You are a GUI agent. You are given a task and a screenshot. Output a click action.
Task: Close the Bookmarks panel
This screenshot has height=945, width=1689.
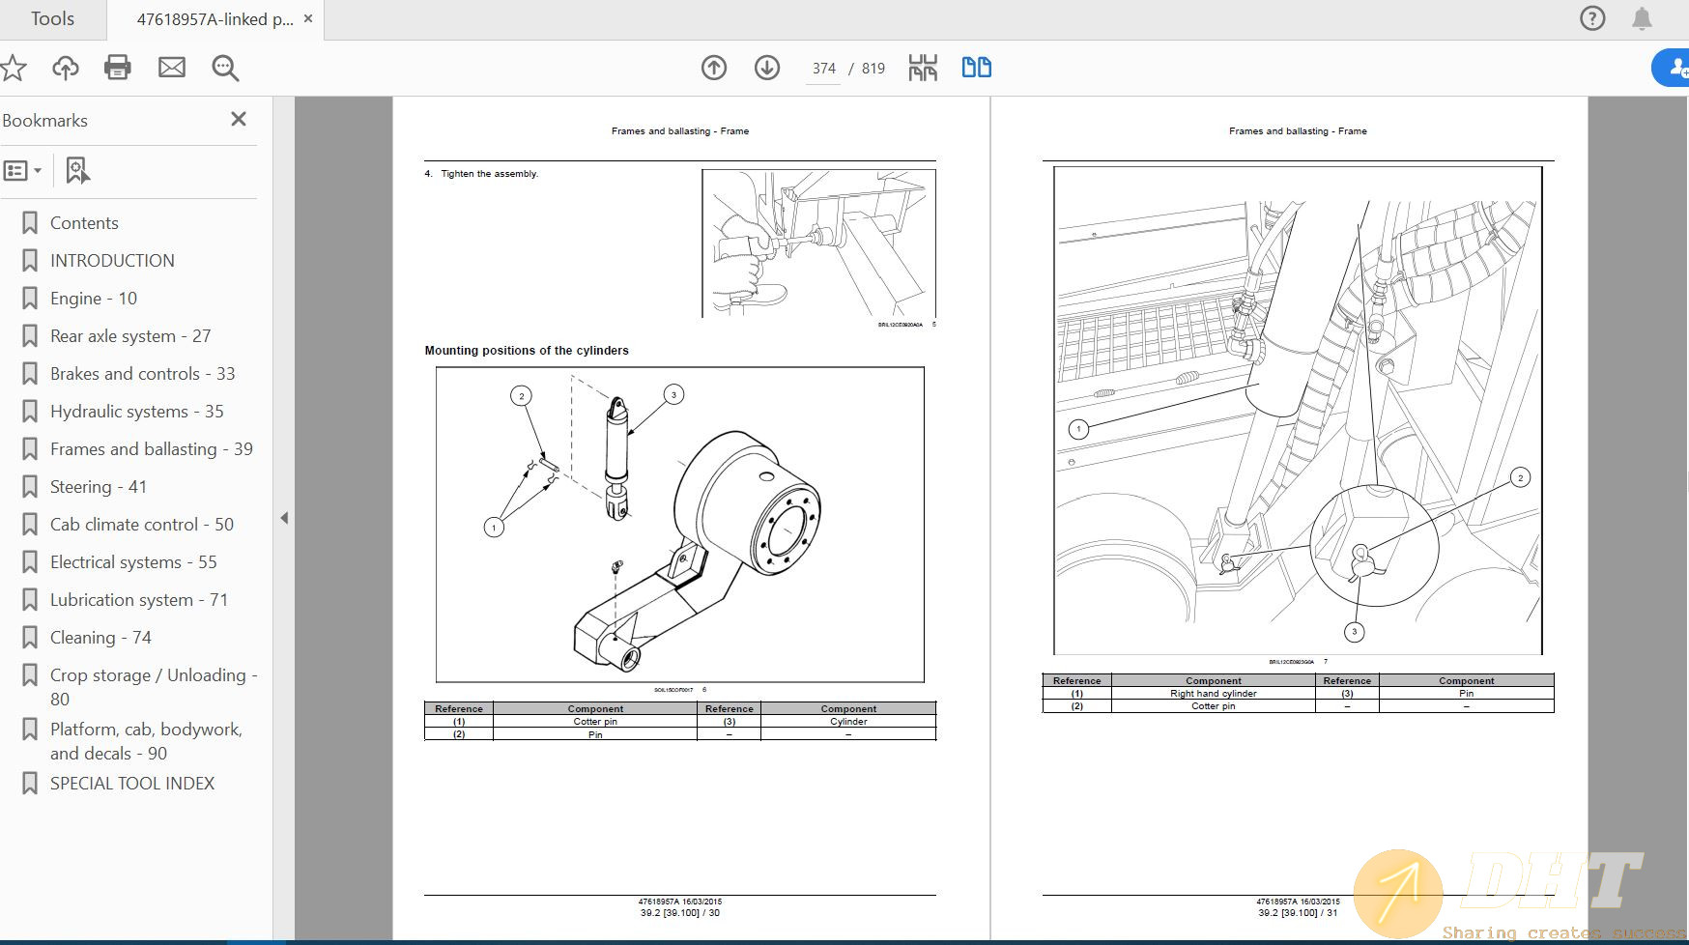point(239,119)
